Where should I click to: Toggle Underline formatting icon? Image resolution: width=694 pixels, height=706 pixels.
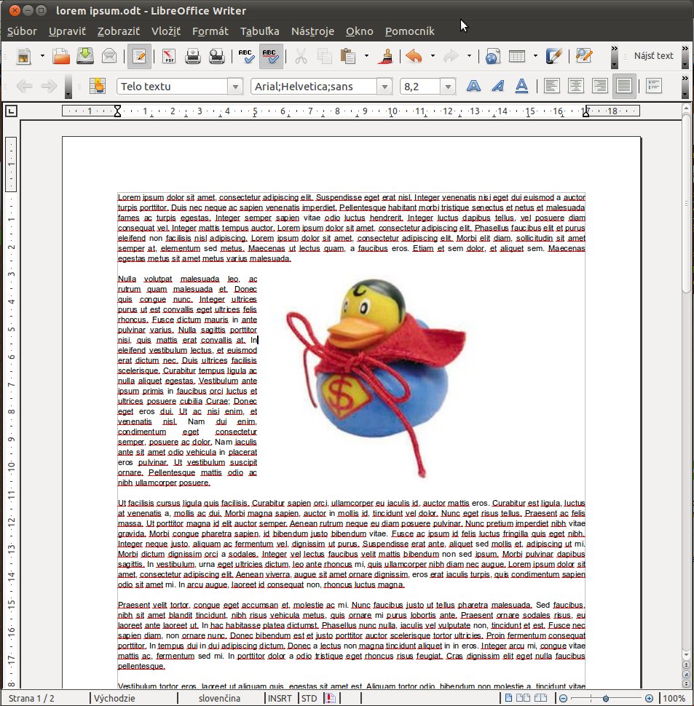click(x=521, y=86)
